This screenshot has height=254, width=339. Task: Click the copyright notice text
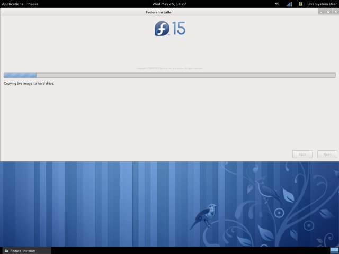(169, 68)
